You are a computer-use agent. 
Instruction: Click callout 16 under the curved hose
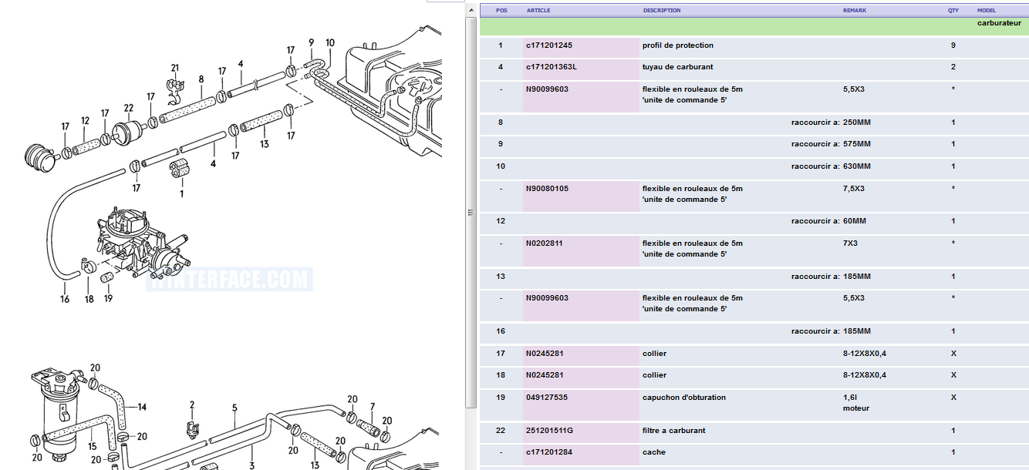pos(65,299)
